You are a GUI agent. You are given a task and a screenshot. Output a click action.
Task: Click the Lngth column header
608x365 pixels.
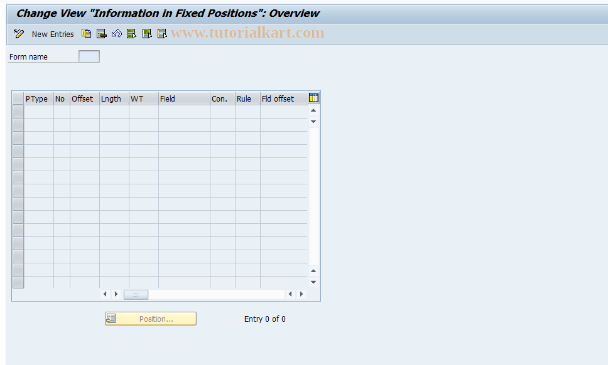114,98
